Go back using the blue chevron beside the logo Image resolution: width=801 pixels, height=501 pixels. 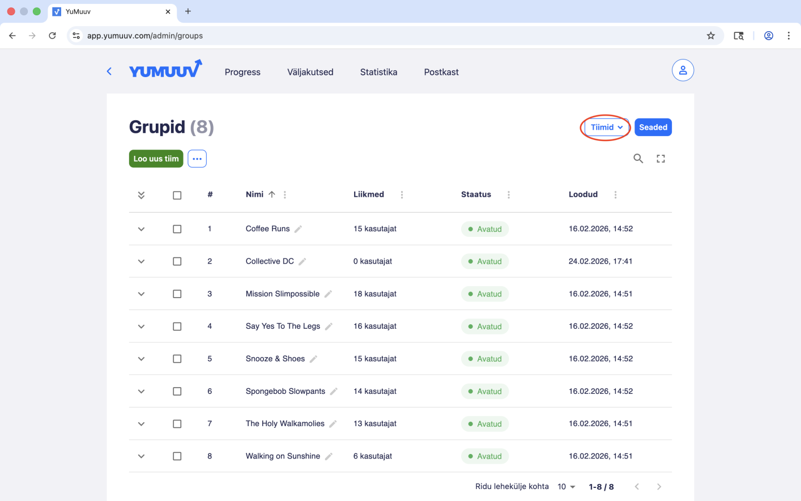(x=109, y=71)
